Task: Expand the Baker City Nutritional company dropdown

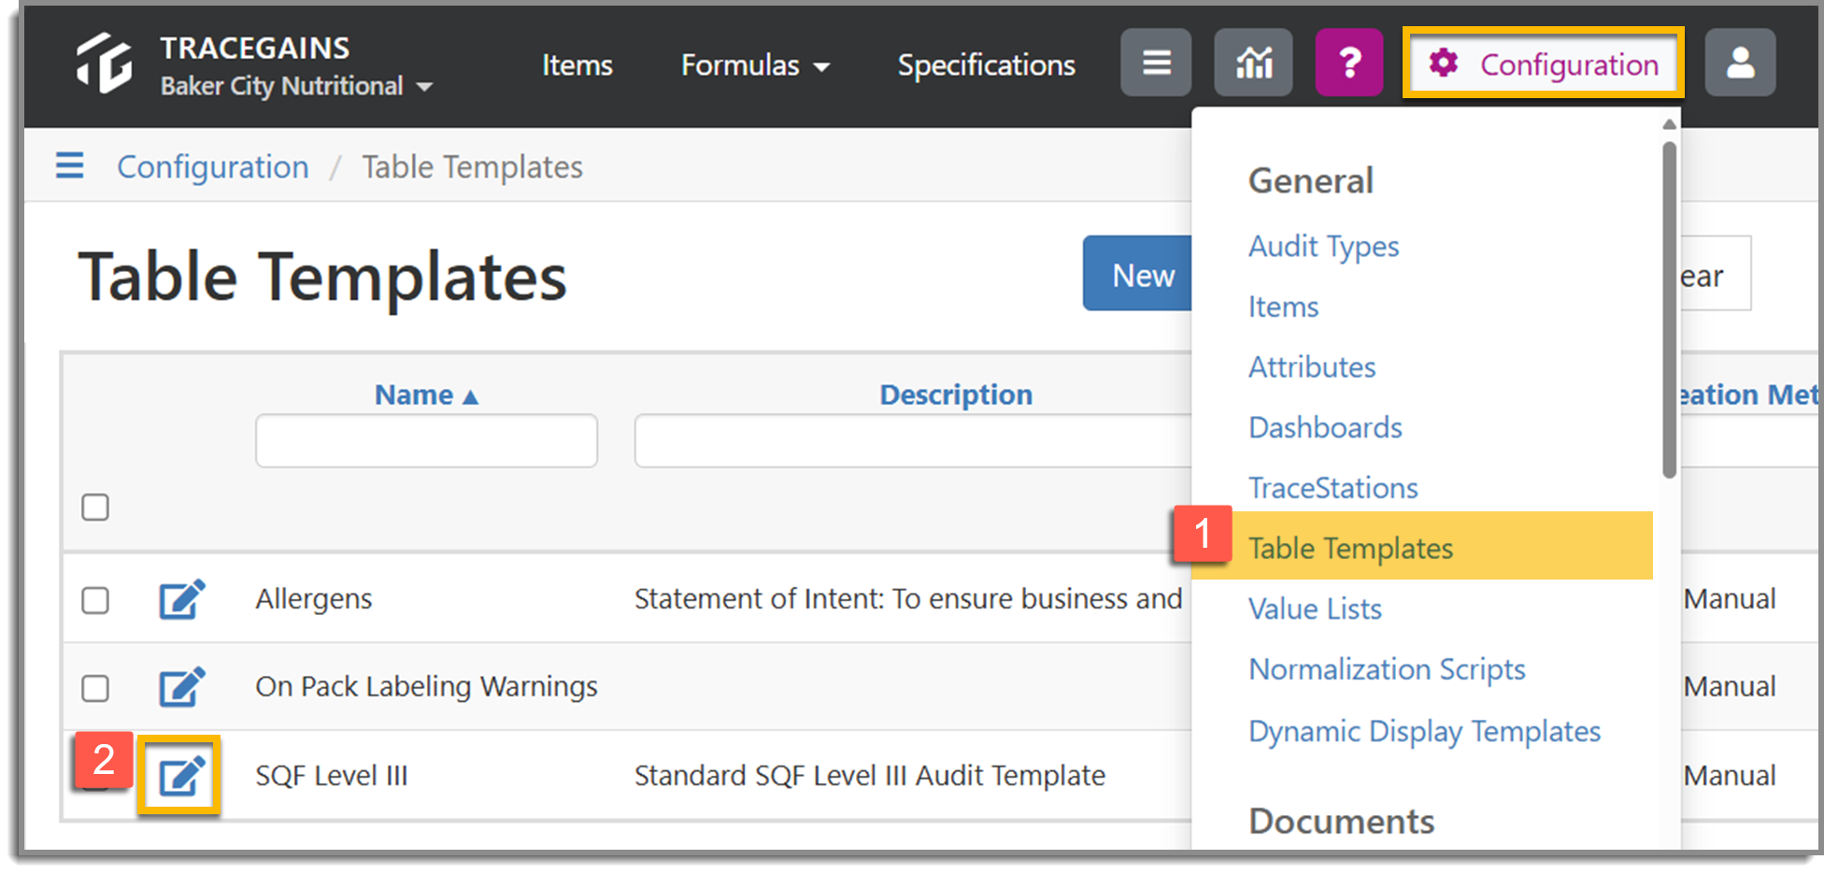Action: pyautogui.click(x=296, y=86)
